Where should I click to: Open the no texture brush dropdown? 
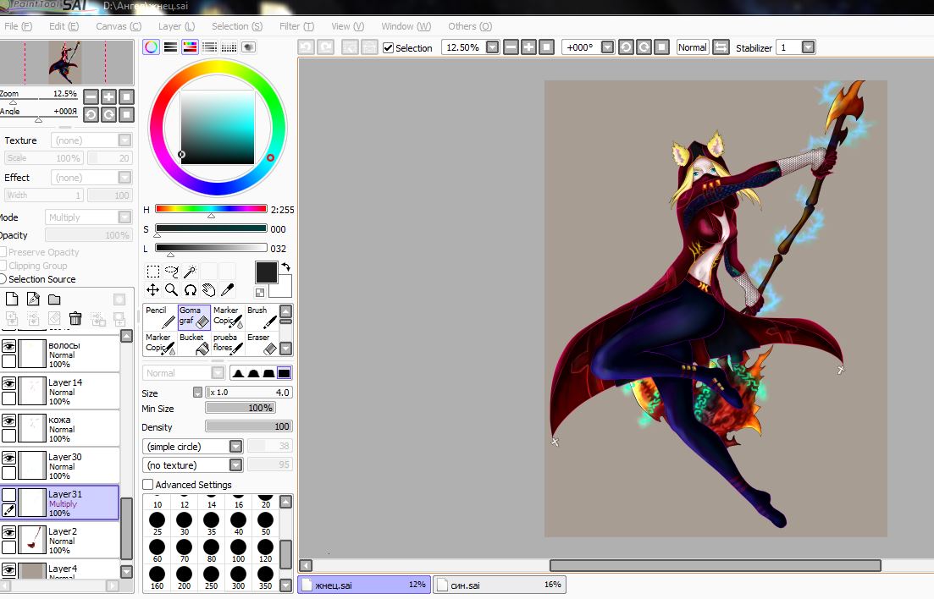point(236,465)
